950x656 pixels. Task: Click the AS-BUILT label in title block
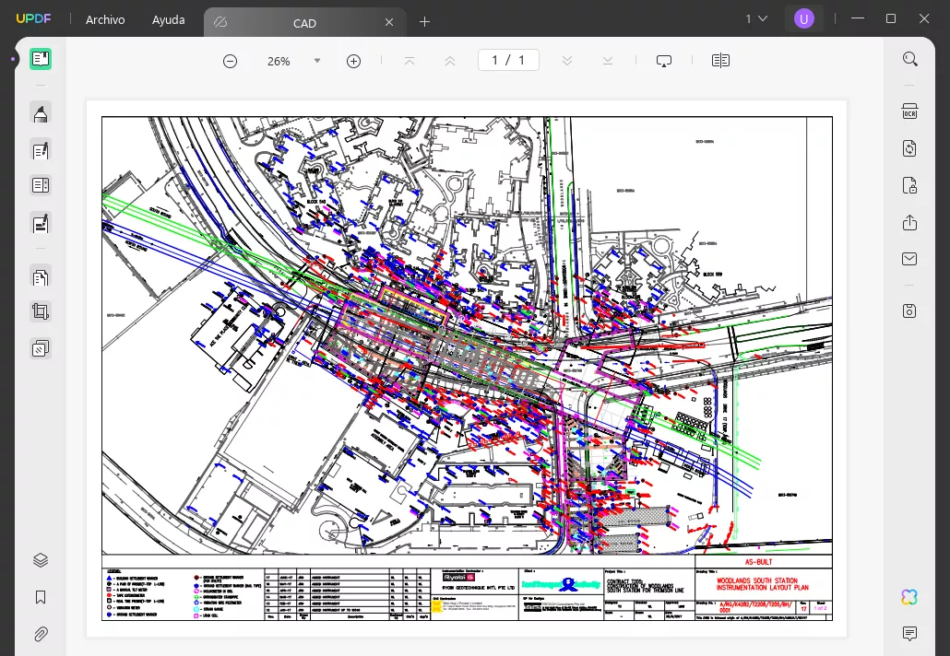[x=758, y=562]
